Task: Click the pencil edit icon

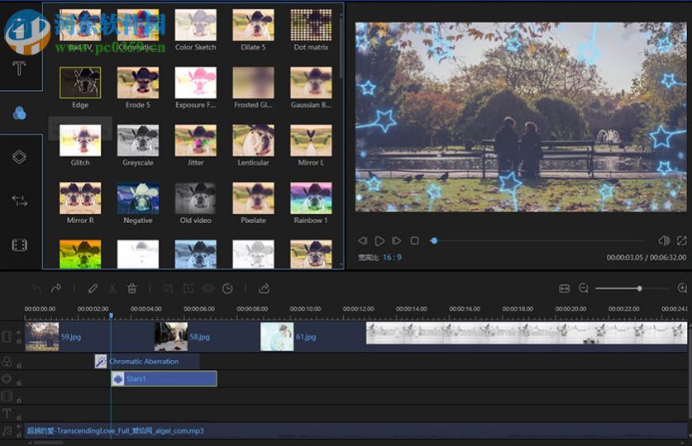Action: [x=93, y=288]
